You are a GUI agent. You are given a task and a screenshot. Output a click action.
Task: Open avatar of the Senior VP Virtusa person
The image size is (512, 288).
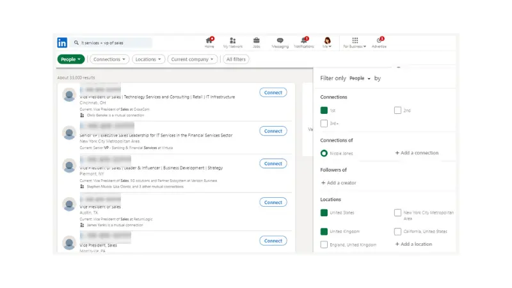pyautogui.click(x=69, y=132)
